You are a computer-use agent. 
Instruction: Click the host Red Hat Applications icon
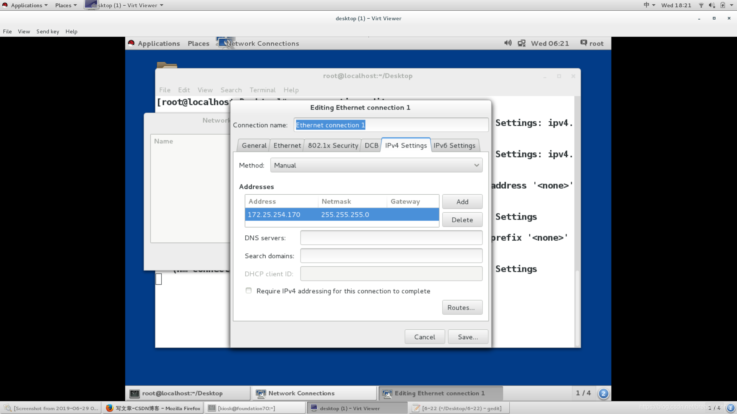pos(5,5)
